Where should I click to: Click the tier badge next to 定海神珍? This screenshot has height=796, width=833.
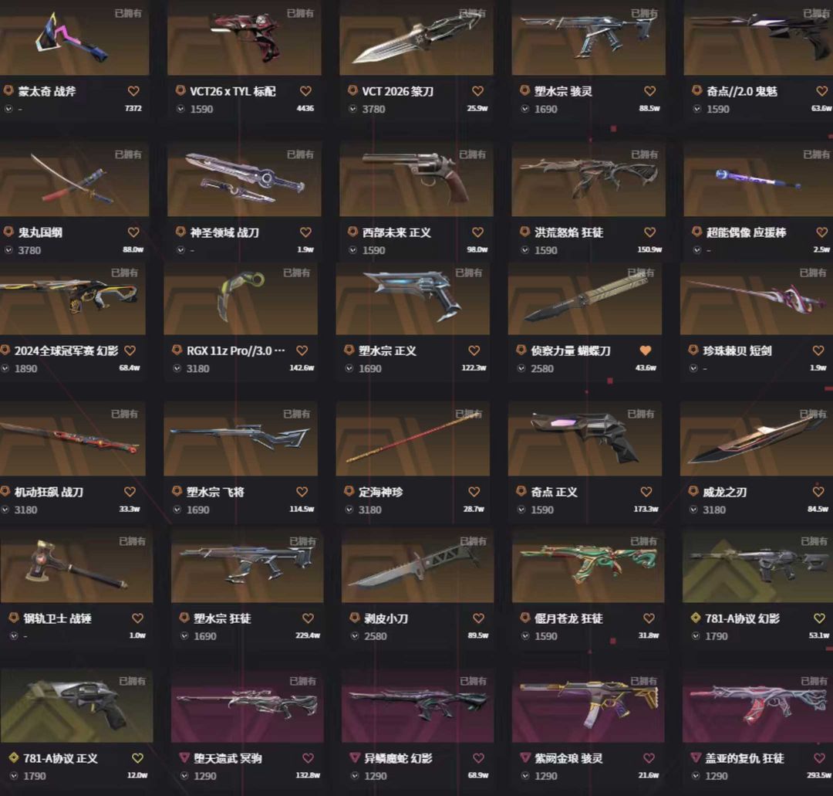coord(349,491)
